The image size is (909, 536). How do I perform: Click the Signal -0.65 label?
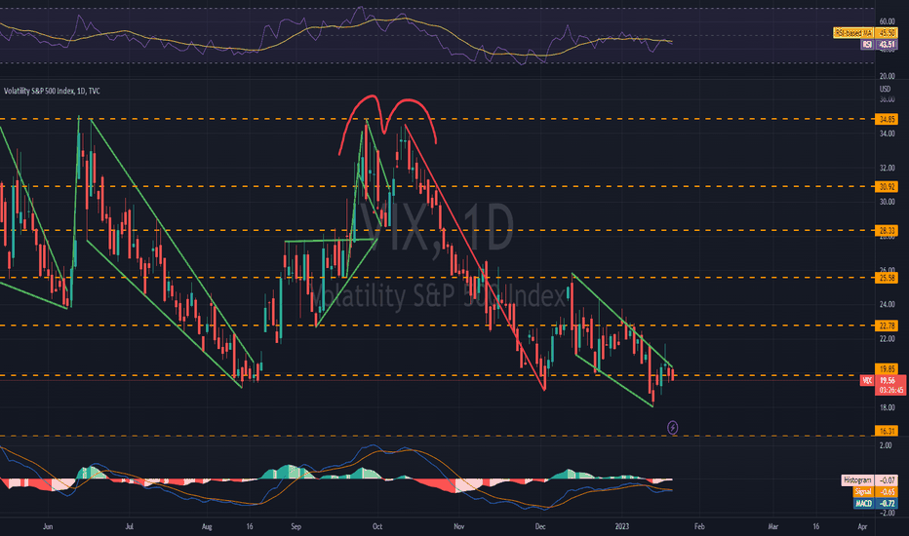[876, 492]
